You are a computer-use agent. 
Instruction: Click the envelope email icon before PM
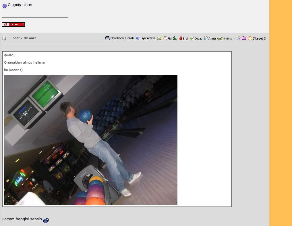[159, 38]
